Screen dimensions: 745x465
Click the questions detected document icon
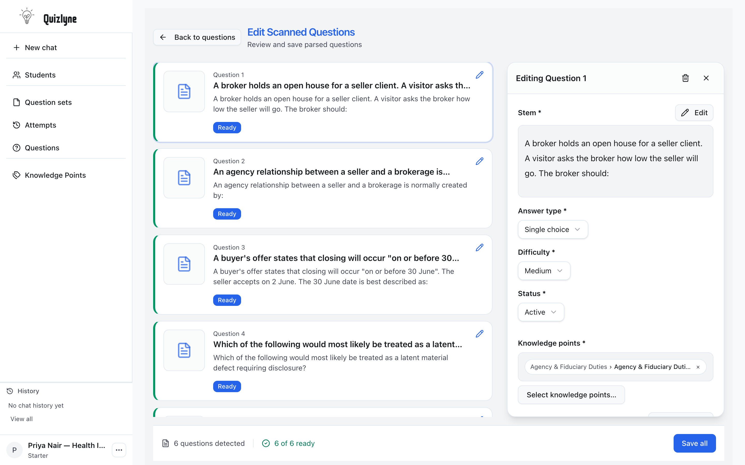pos(166,443)
